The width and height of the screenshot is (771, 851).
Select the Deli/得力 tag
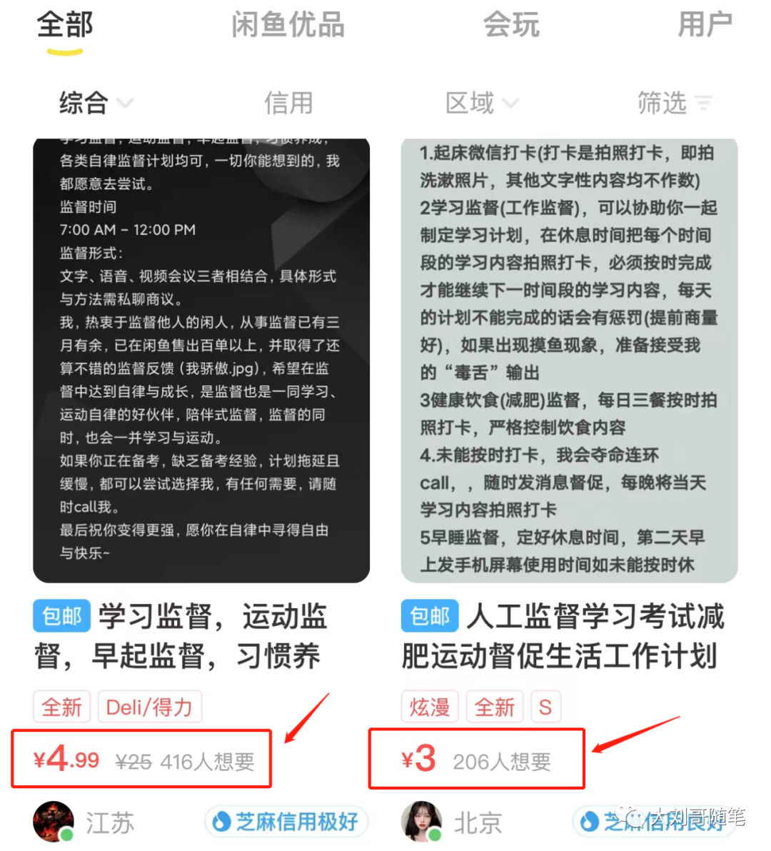click(x=150, y=707)
